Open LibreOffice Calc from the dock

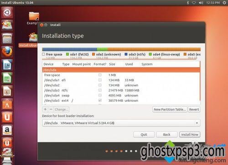[7, 78]
